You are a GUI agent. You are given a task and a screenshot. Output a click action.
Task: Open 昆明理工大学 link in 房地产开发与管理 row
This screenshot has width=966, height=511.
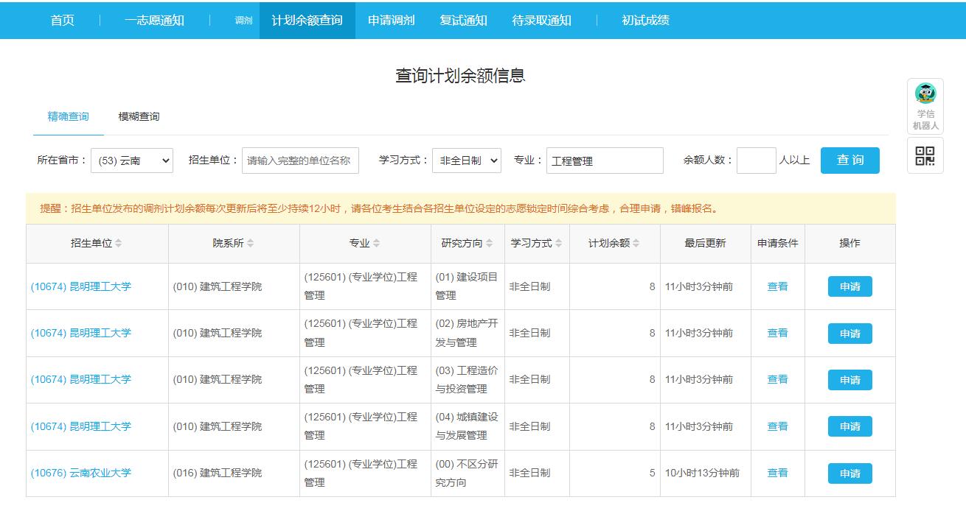[x=81, y=333]
